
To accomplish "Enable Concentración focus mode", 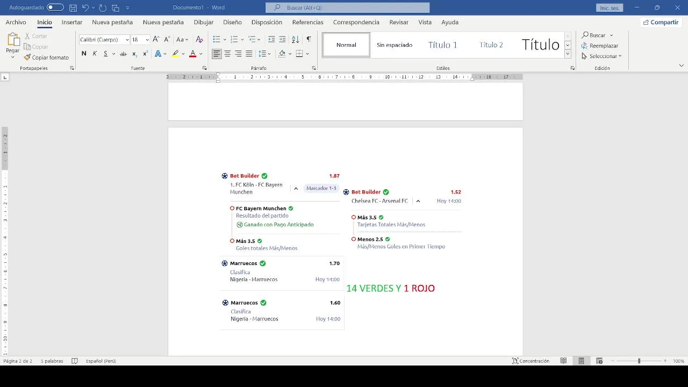I will click(531, 361).
